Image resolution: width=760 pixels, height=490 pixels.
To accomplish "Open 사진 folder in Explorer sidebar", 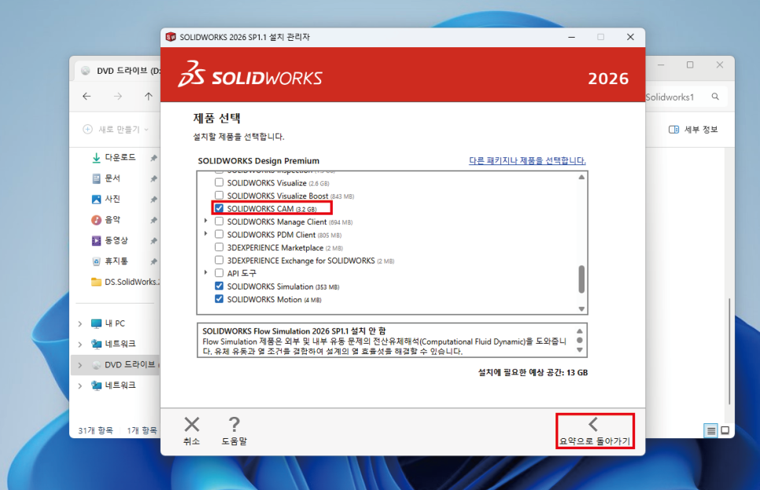I will coord(113,199).
